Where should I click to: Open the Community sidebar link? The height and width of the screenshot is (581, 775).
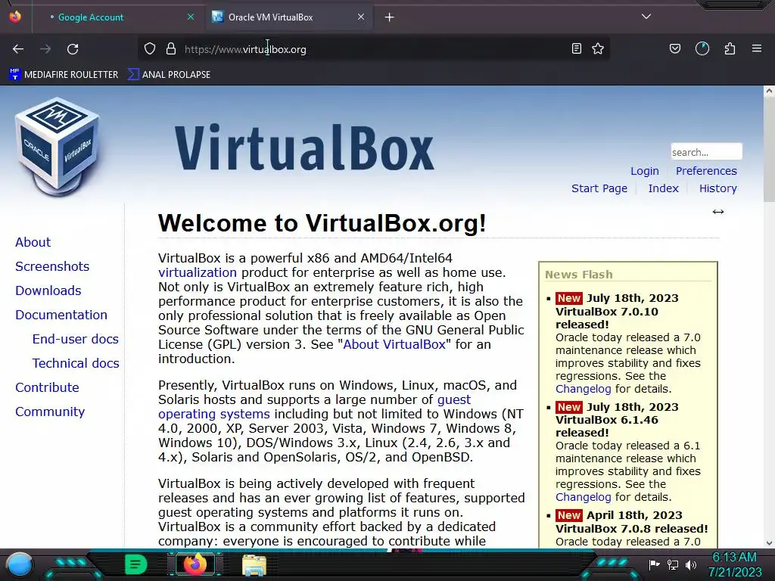coord(50,412)
